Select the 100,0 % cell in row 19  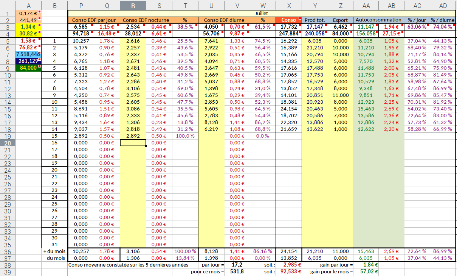(x=185, y=136)
